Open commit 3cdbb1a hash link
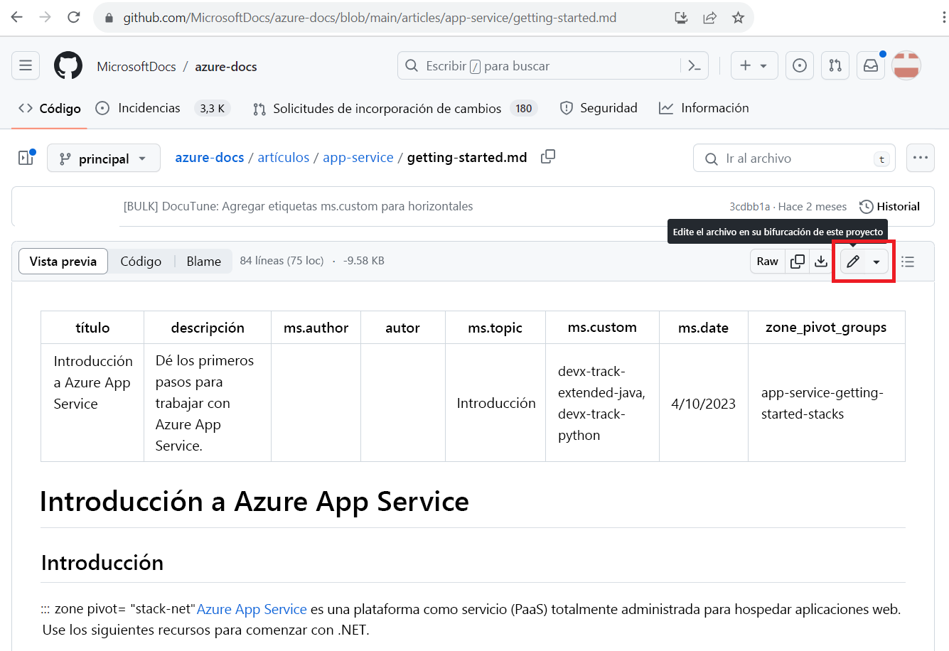The width and height of the screenshot is (949, 651). coord(750,207)
